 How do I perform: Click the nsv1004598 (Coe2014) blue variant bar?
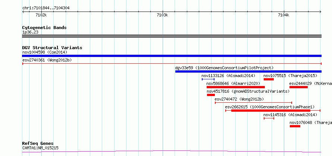172,56
